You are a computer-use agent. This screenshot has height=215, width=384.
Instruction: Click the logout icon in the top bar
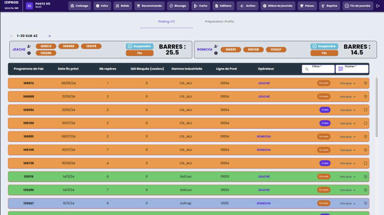point(378,6)
